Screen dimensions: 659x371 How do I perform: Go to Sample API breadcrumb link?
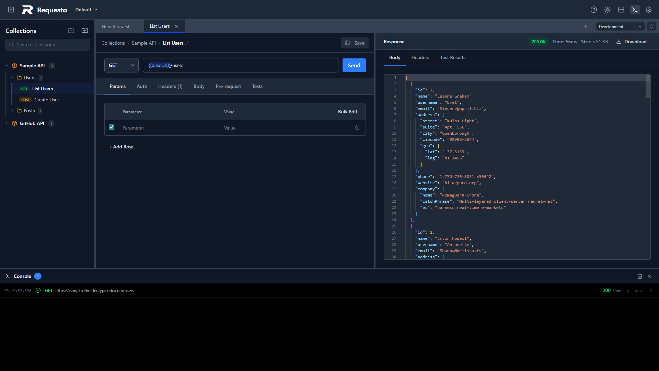[144, 43]
